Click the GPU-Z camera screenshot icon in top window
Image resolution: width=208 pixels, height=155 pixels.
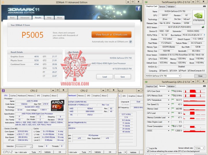[x=204, y=6]
